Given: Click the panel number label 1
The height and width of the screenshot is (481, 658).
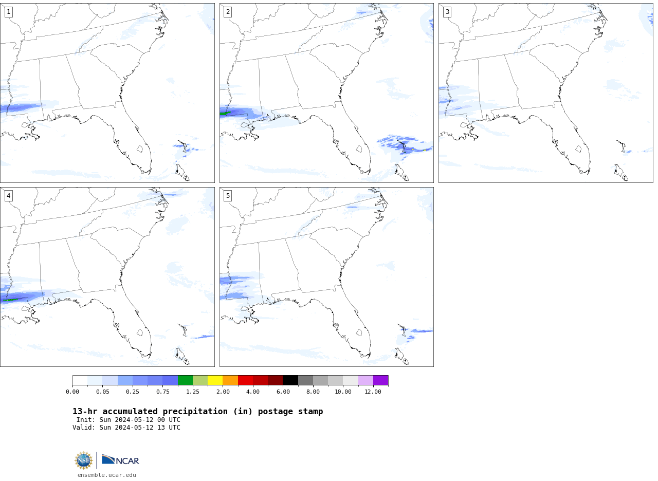Looking at the screenshot, I should (8, 12).
